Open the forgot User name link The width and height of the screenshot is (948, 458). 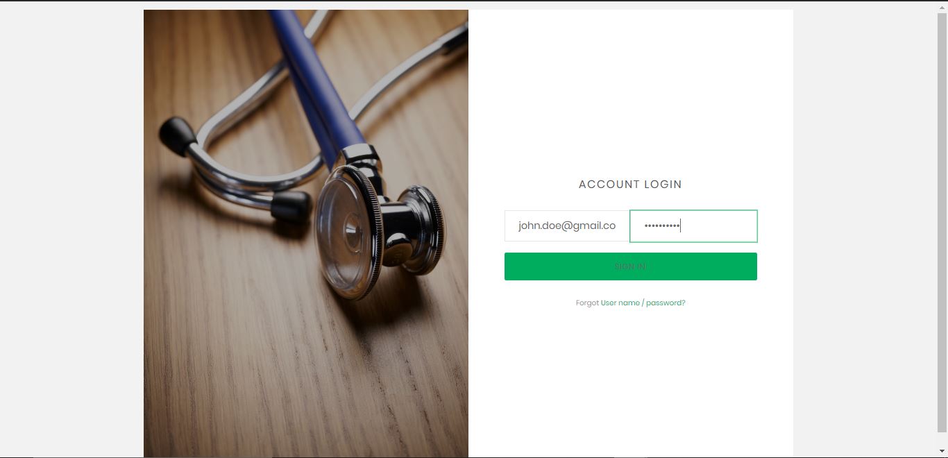click(x=620, y=303)
